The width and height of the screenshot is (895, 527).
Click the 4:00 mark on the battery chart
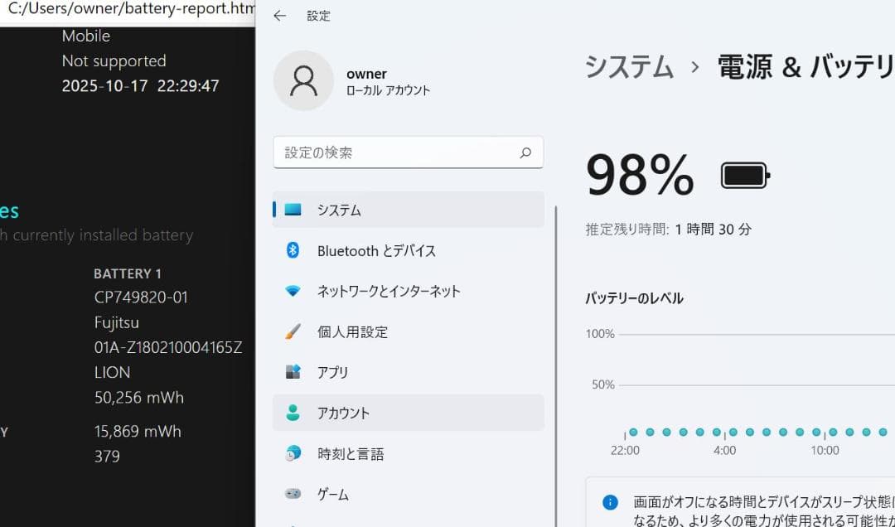(x=725, y=450)
